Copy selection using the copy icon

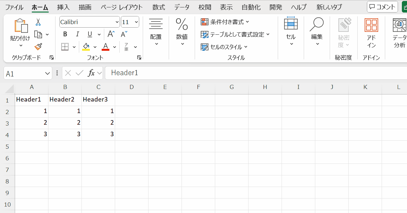[x=38, y=34]
